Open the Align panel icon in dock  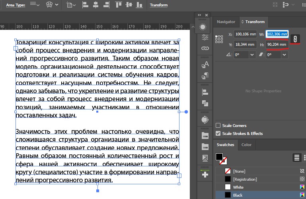point(205,92)
